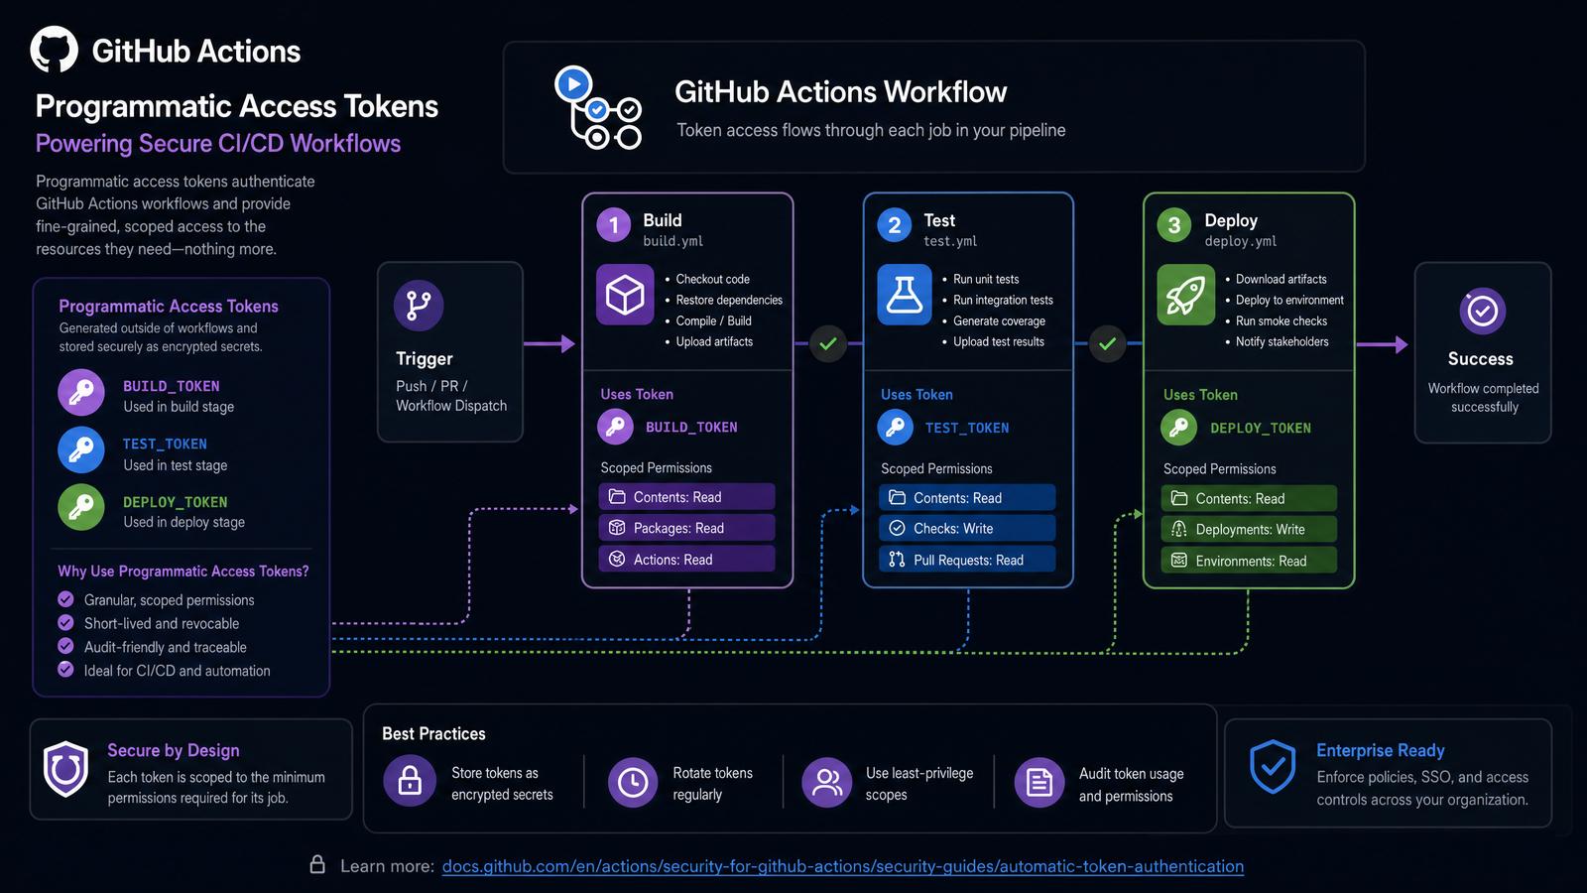The height and width of the screenshot is (893, 1587).
Task: Click the small padlock icon before Learn more
Action: [x=317, y=864]
